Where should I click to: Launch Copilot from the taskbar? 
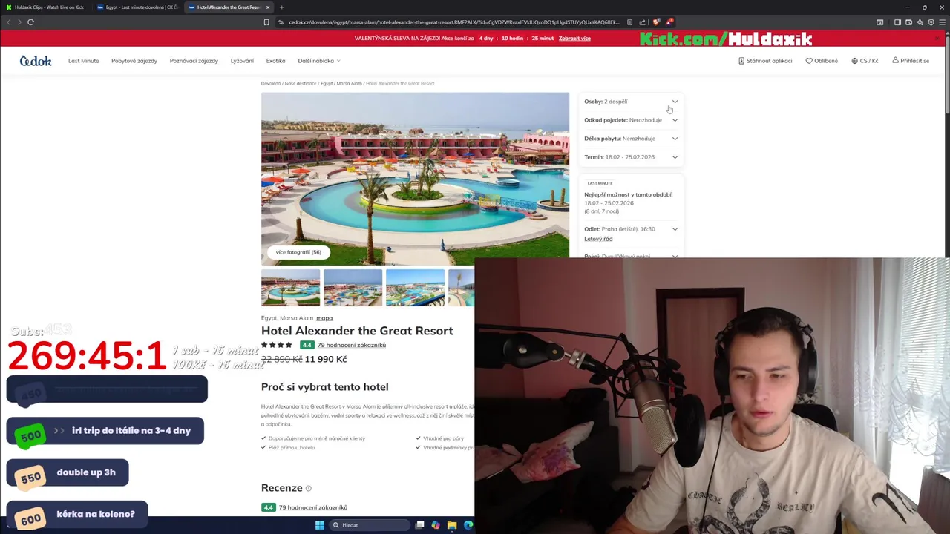[x=436, y=525]
